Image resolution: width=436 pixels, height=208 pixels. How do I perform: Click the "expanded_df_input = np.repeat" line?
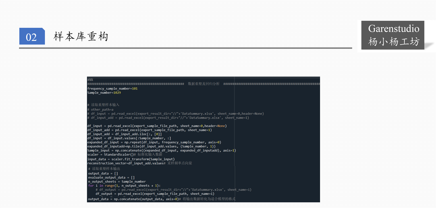pyautogui.click(x=154, y=142)
